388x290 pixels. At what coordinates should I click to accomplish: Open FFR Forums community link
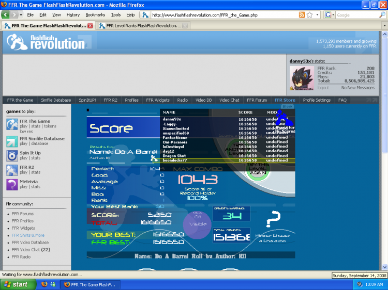[x=23, y=214]
